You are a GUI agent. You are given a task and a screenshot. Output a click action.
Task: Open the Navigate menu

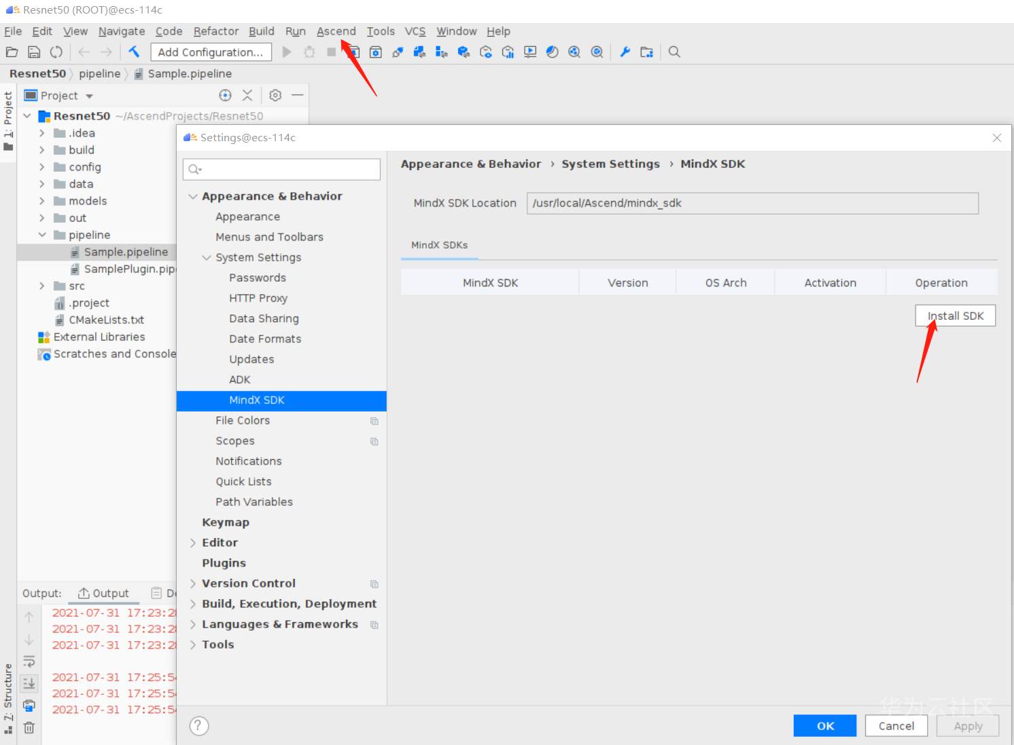[122, 31]
